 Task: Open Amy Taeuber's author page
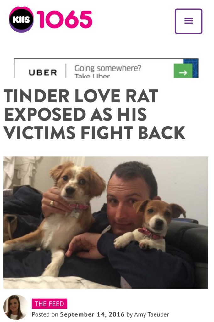click(151, 314)
